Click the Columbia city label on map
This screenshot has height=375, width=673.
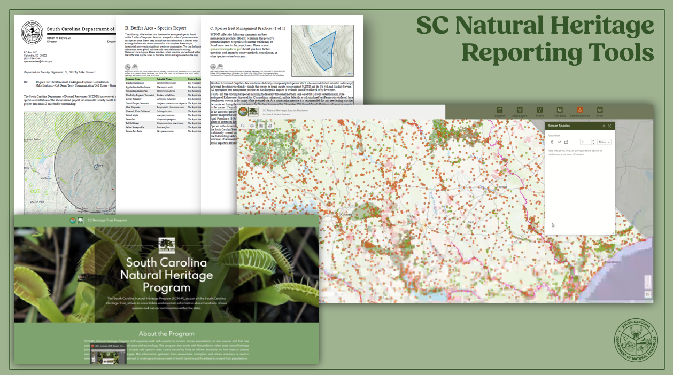point(347,215)
